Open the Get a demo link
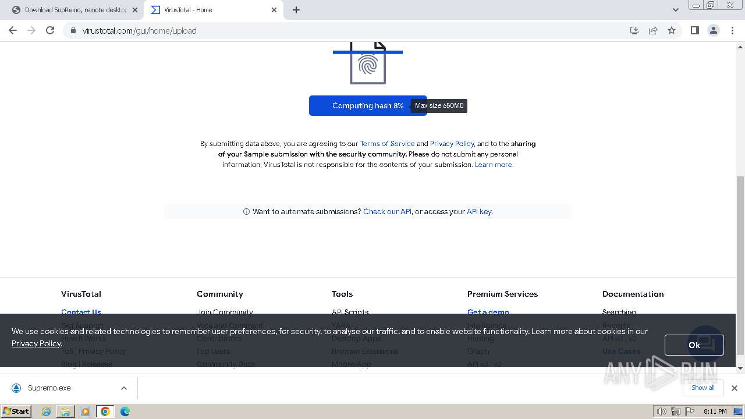Image resolution: width=745 pixels, height=419 pixels. coord(488,312)
